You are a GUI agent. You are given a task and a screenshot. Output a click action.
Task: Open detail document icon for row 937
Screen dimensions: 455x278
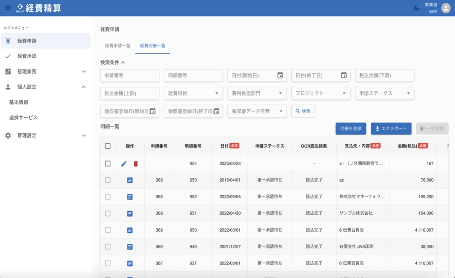point(130,263)
